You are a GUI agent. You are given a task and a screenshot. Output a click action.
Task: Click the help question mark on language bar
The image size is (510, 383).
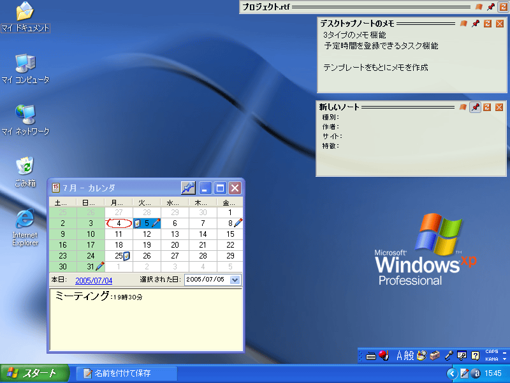[475, 356]
